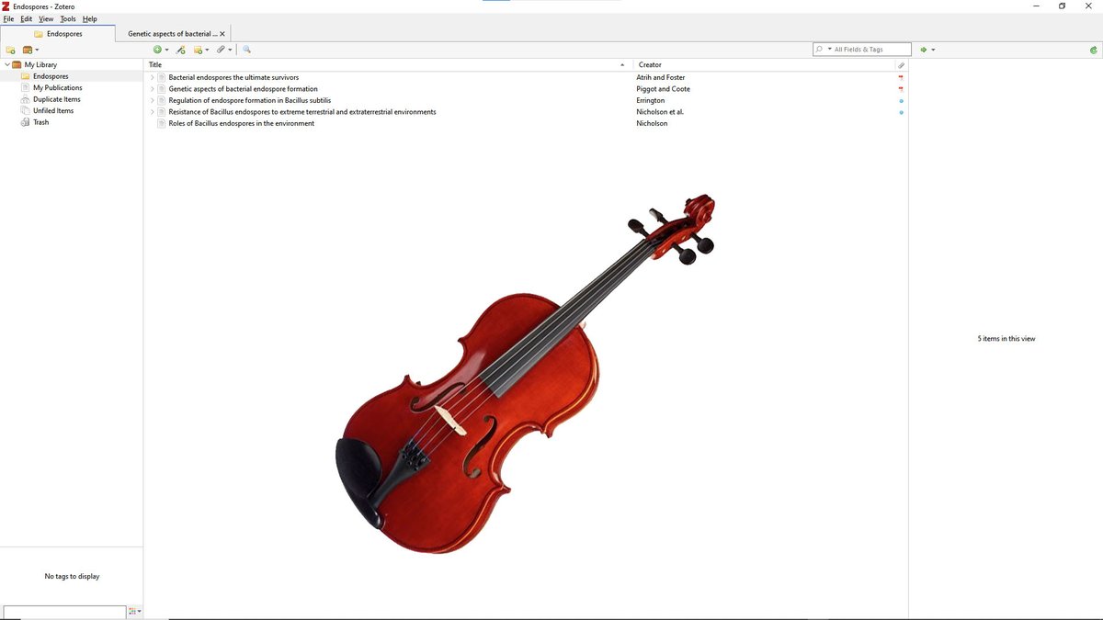1103x620 pixels.
Task: Click the Advanced Search magnifier icon
Action: pyautogui.click(x=247, y=50)
